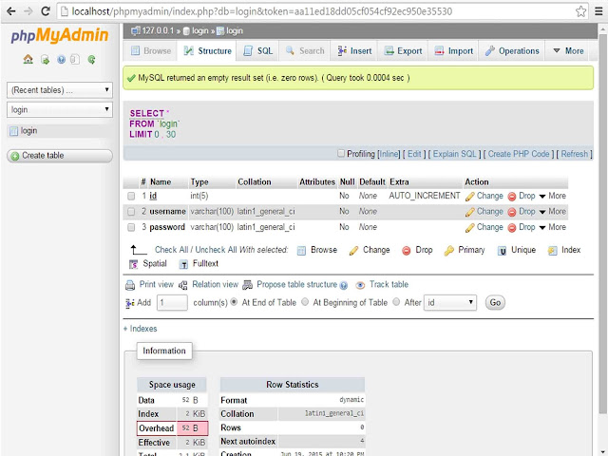
Task: Click the browser reload icon
Action: pyautogui.click(x=46, y=11)
